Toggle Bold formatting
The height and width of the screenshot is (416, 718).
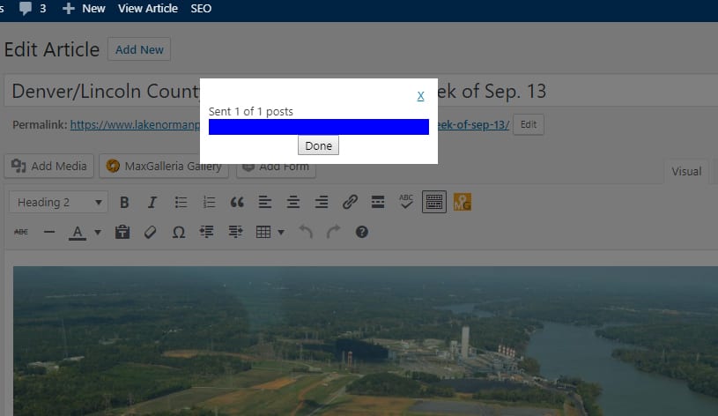coord(124,202)
